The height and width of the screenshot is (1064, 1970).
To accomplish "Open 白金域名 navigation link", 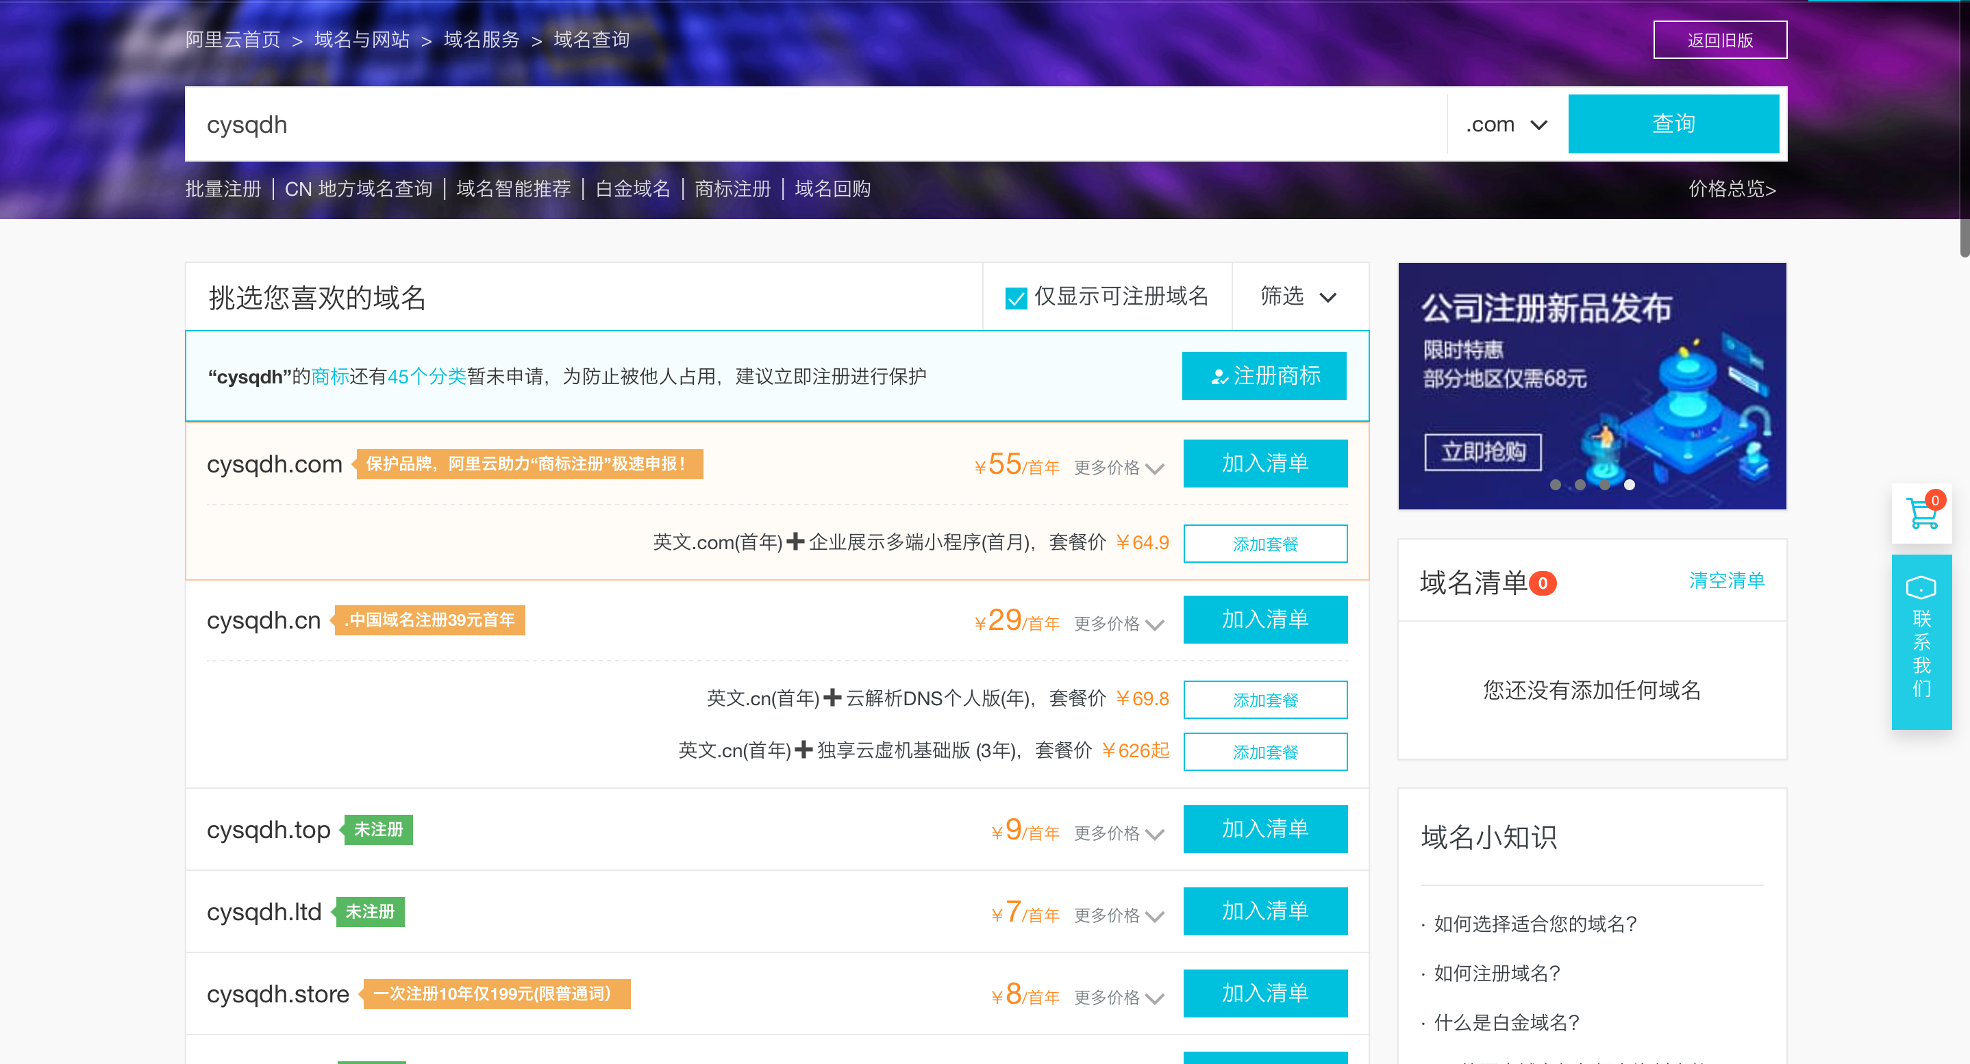I will click(632, 189).
